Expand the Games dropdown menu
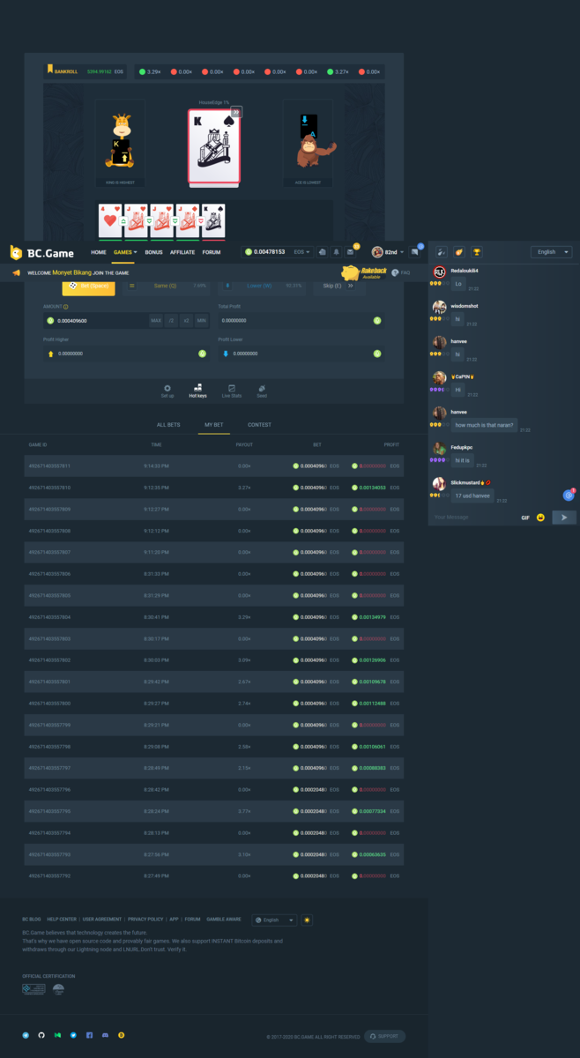The height and width of the screenshot is (1058, 580). click(124, 252)
